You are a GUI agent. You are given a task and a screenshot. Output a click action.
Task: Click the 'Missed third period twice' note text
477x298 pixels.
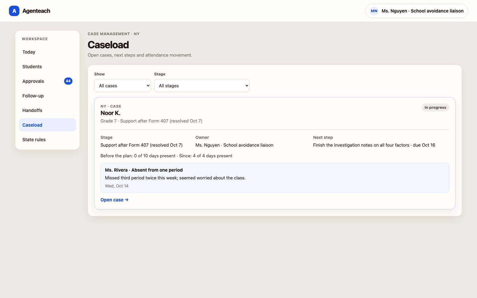click(x=175, y=178)
